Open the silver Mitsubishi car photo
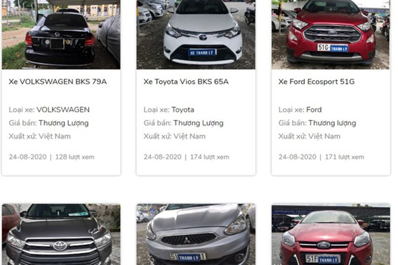 pos(196,234)
